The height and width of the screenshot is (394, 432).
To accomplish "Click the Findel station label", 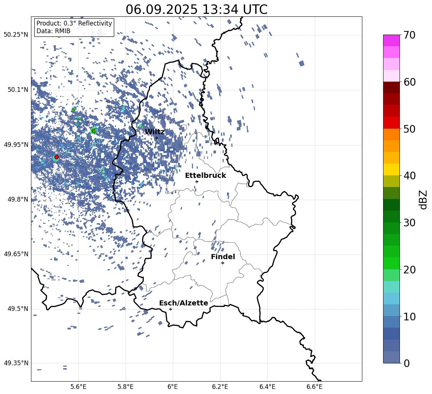I will pyautogui.click(x=223, y=257).
